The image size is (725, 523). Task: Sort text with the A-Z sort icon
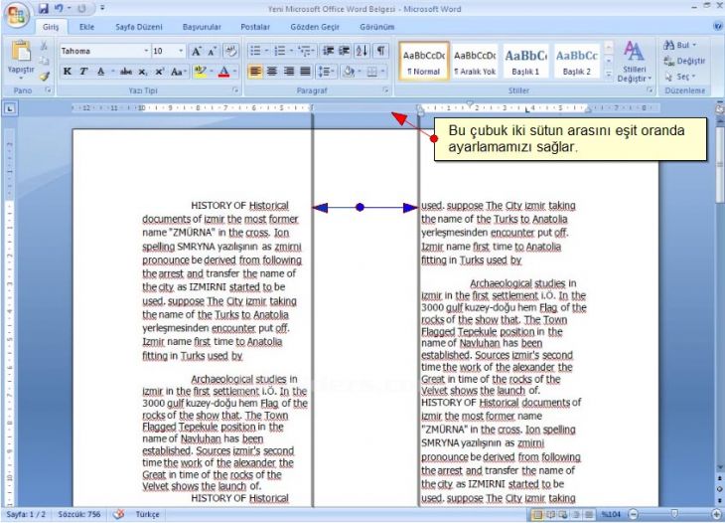362,51
